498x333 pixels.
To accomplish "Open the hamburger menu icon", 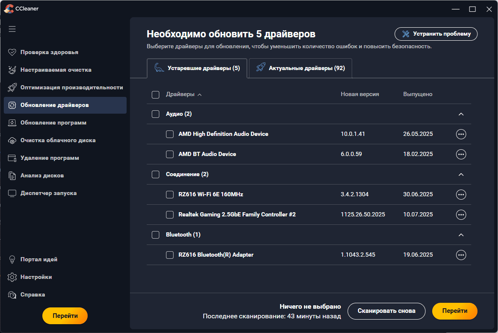I will pos(12,29).
